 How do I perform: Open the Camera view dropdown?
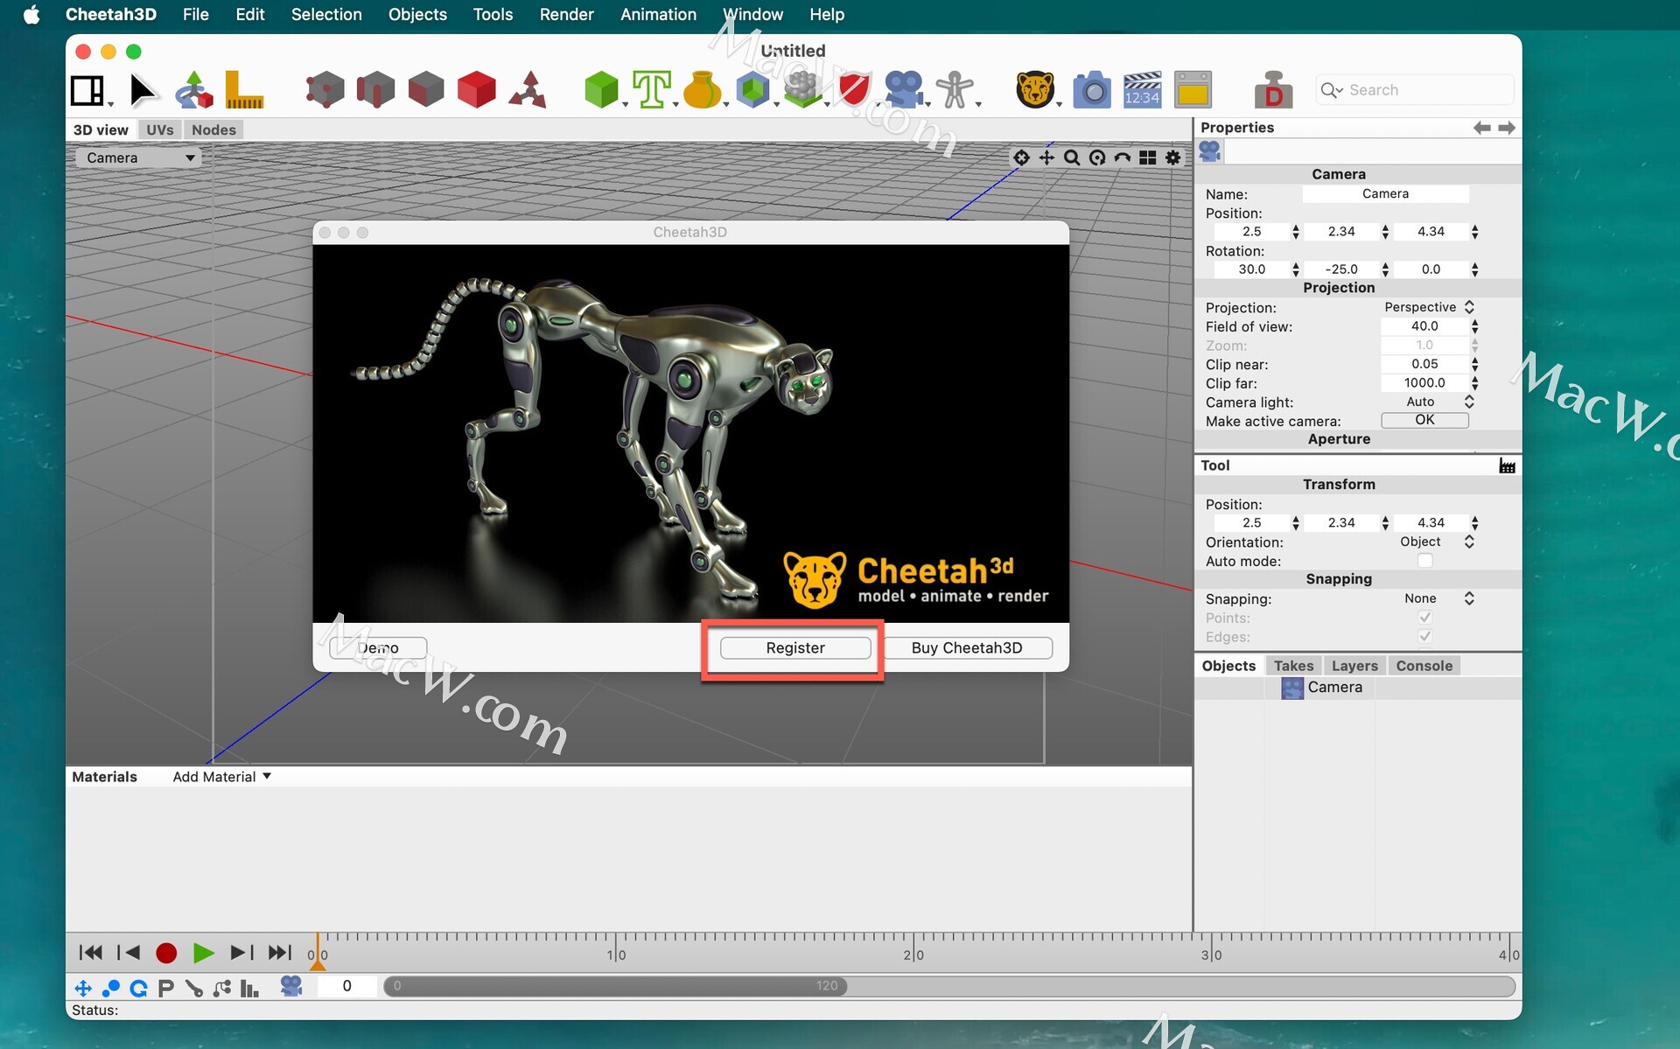(x=138, y=157)
